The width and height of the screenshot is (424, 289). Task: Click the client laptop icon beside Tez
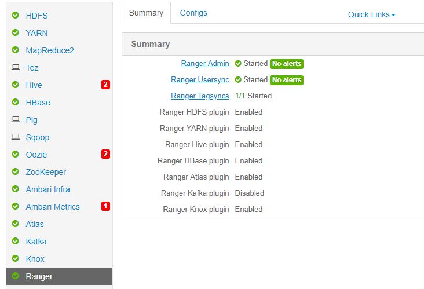16,68
